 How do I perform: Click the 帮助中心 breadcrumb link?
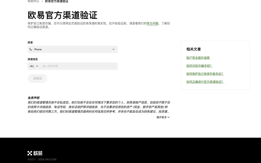(x=33, y=1)
